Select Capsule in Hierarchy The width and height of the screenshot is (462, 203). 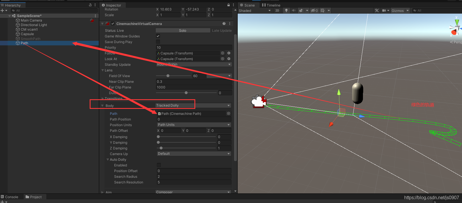pos(27,34)
